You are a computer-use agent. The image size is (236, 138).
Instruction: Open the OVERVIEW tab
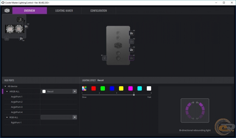pyautogui.click(x=29, y=11)
